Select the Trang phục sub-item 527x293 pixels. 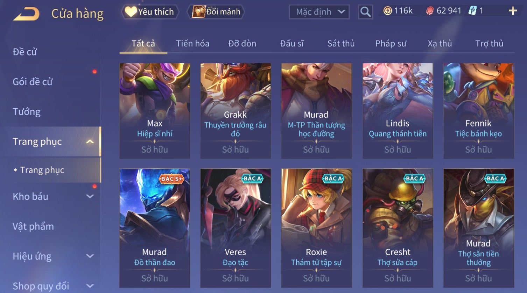[42, 170]
